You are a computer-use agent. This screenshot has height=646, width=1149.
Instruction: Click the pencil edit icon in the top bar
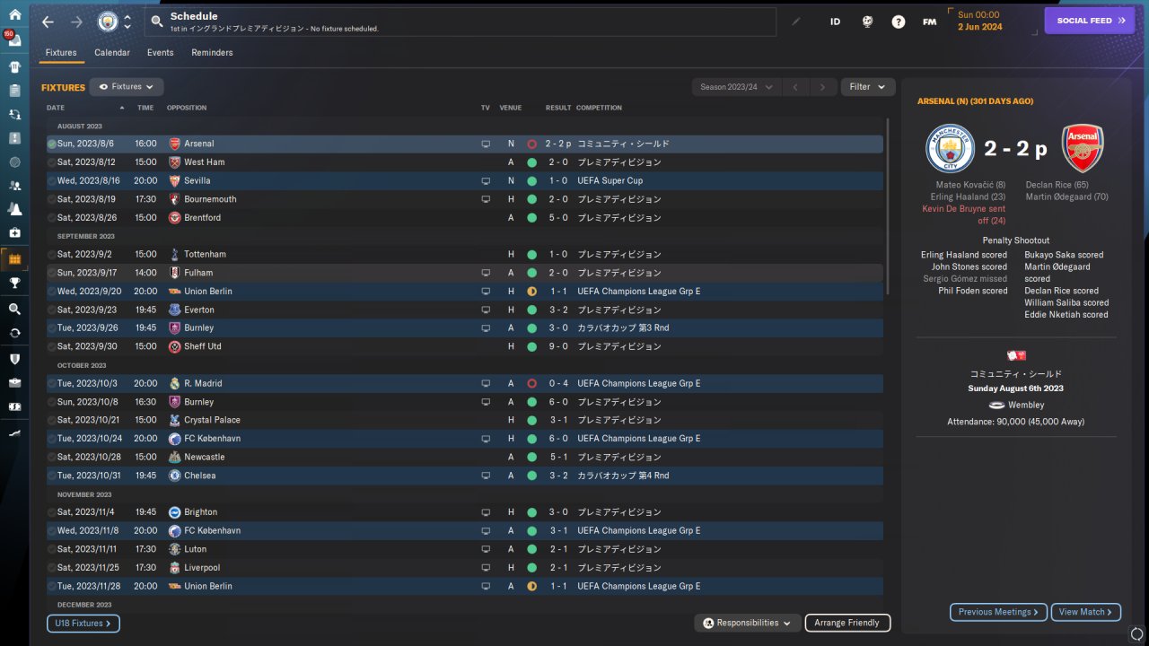(795, 22)
